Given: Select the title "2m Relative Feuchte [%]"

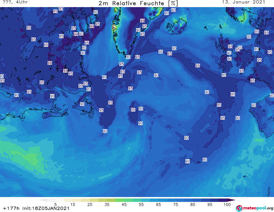Looking at the screenshot, I should [x=138, y=3].
